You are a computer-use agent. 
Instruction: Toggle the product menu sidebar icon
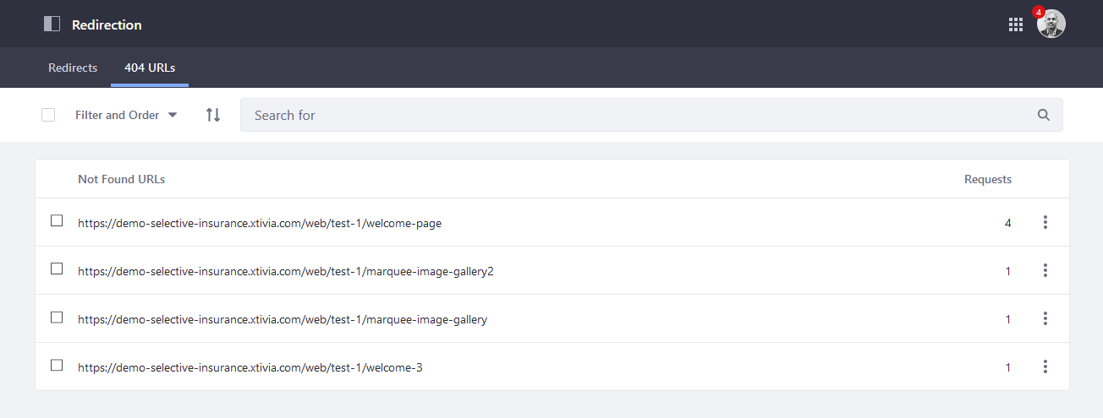(x=52, y=24)
